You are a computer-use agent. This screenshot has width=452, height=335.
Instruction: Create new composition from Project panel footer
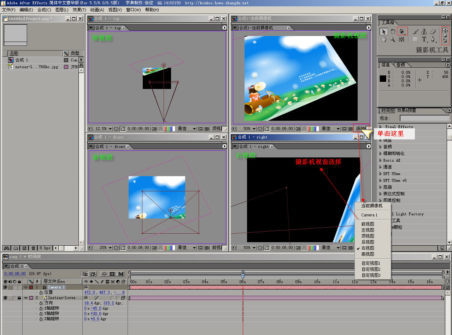click(x=24, y=248)
